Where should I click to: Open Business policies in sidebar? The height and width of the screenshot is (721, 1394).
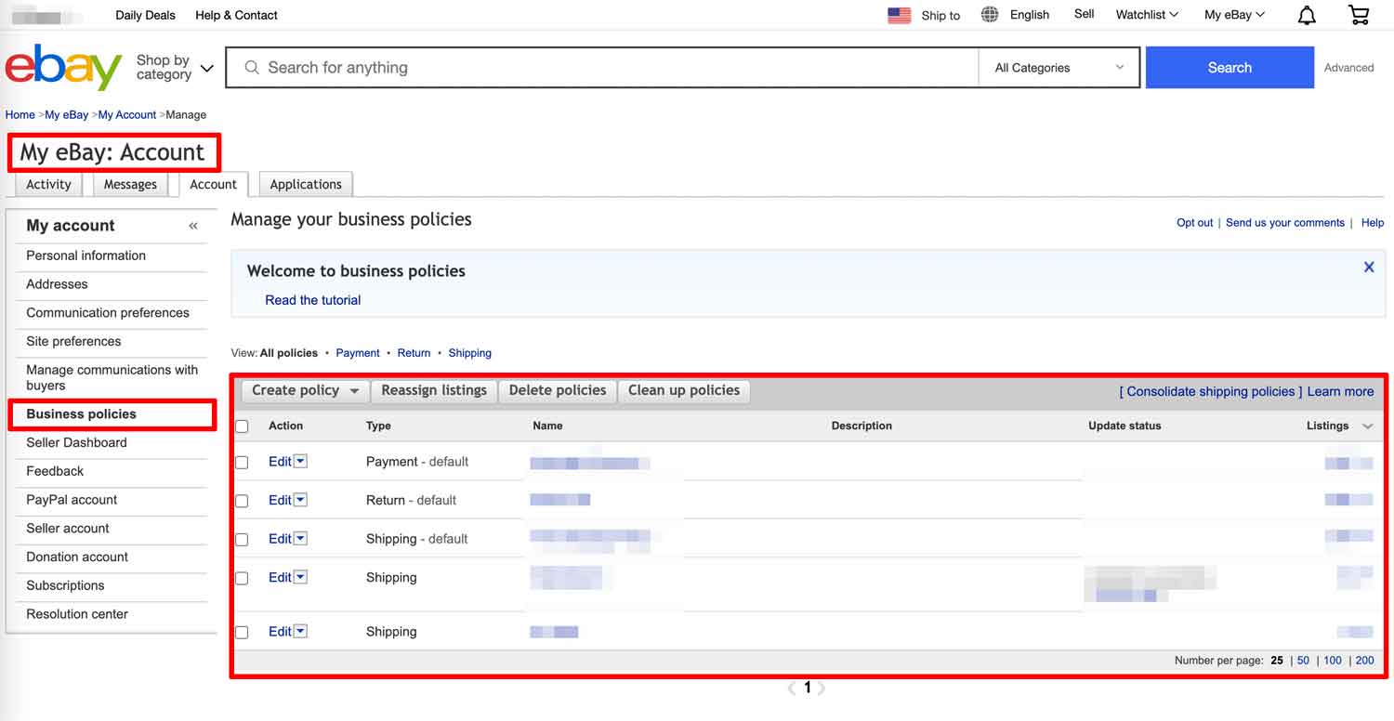tap(81, 414)
